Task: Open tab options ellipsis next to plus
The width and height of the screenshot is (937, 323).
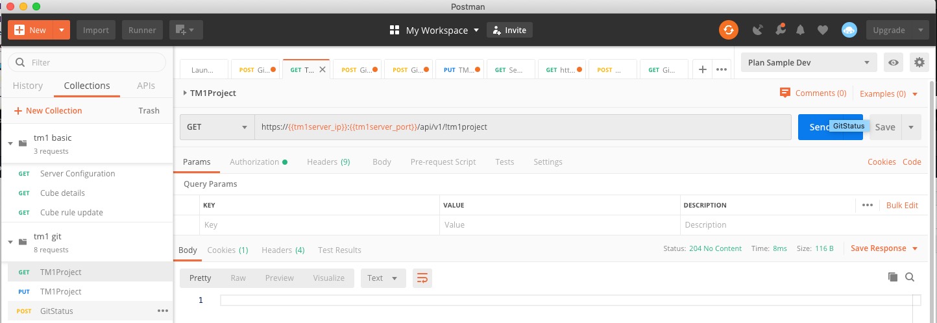Action: pyautogui.click(x=721, y=69)
